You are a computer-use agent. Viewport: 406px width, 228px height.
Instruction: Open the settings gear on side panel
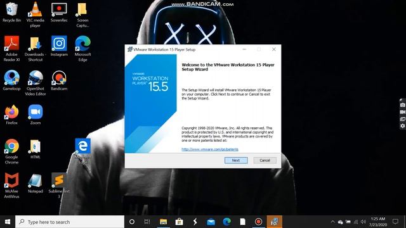pos(403,126)
